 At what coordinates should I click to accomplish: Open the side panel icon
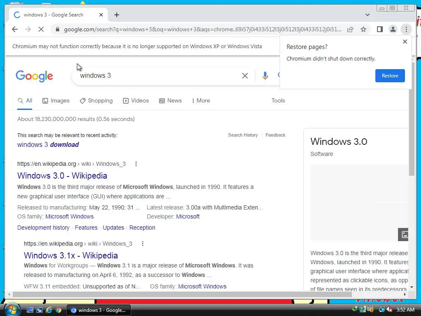379,29
